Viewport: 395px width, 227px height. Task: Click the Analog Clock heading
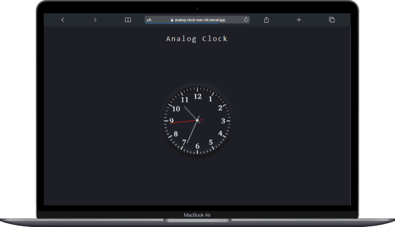click(197, 39)
